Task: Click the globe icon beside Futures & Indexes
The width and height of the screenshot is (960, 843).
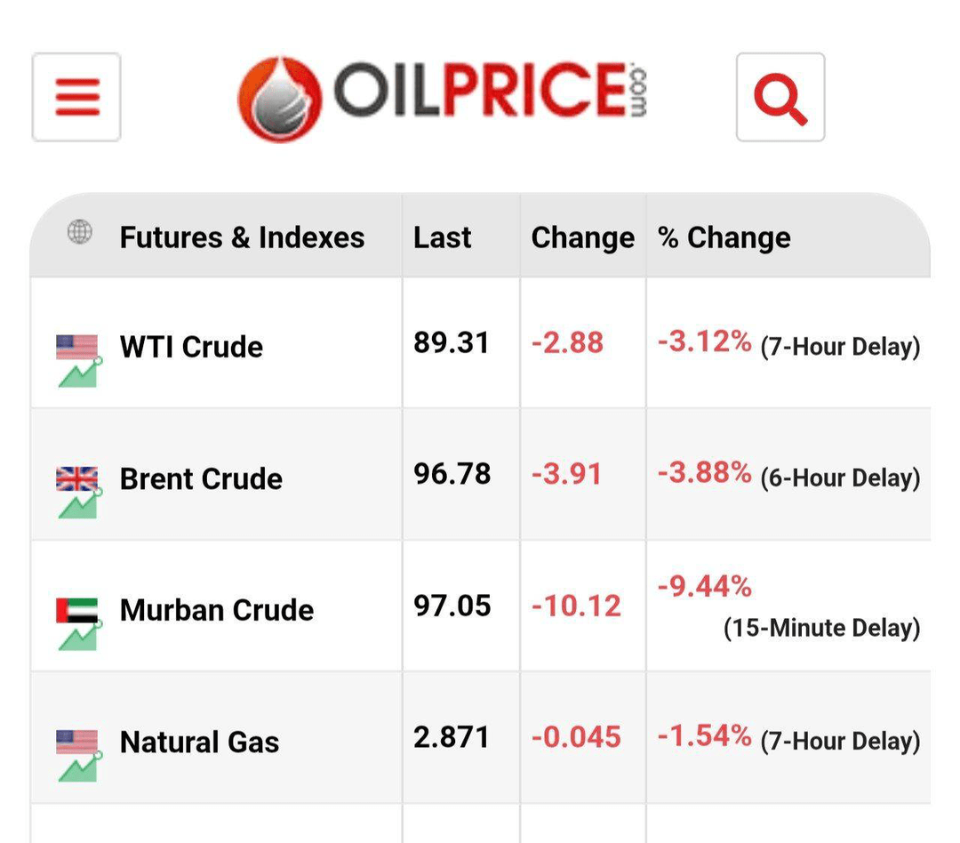Action: click(x=80, y=231)
